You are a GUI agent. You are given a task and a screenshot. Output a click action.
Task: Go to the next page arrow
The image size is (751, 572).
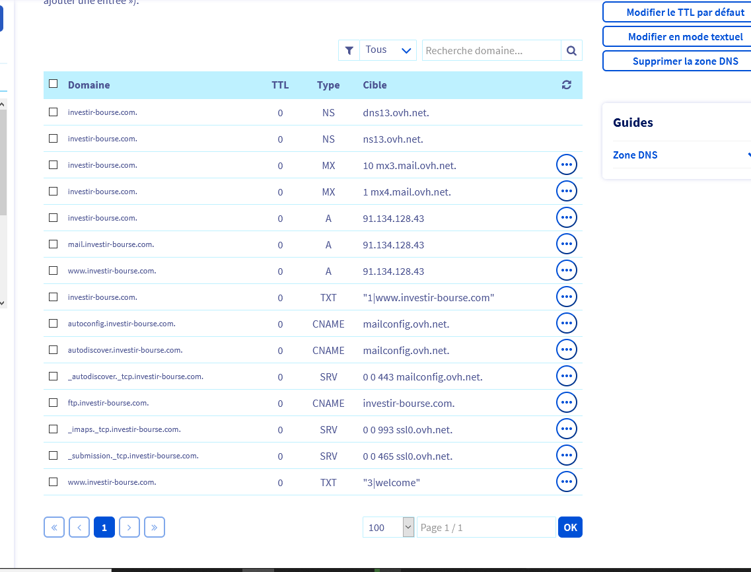[x=129, y=527]
